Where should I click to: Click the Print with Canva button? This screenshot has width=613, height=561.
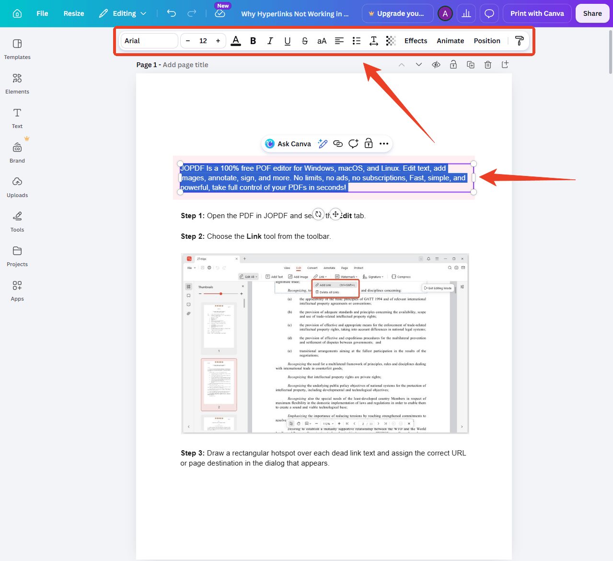pyautogui.click(x=537, y=13)
